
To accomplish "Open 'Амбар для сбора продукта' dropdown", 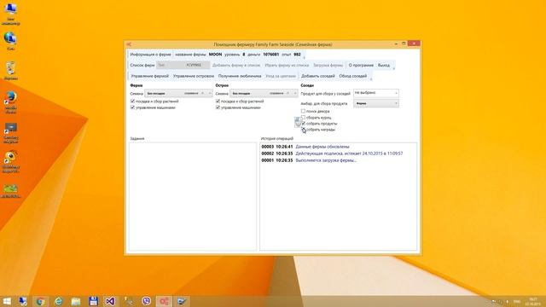I will tap(375, 103).
